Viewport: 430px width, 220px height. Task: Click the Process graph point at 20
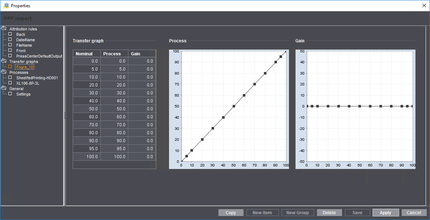click(202, 139)
